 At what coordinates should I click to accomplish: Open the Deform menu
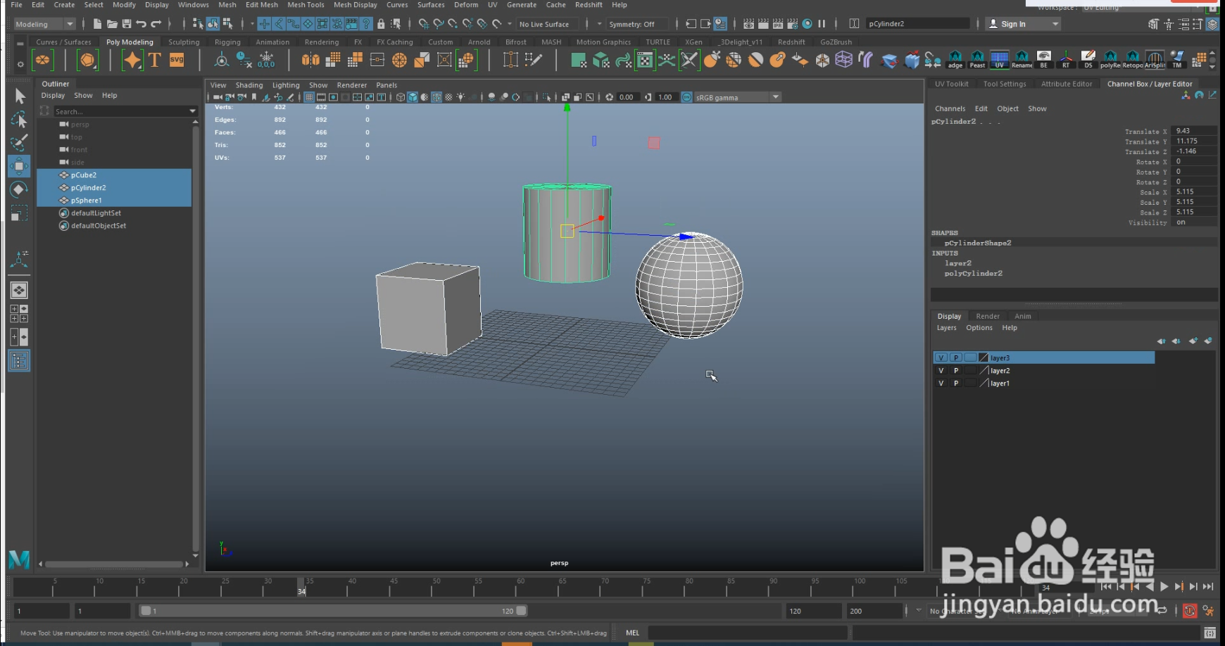tap(466, 5)
